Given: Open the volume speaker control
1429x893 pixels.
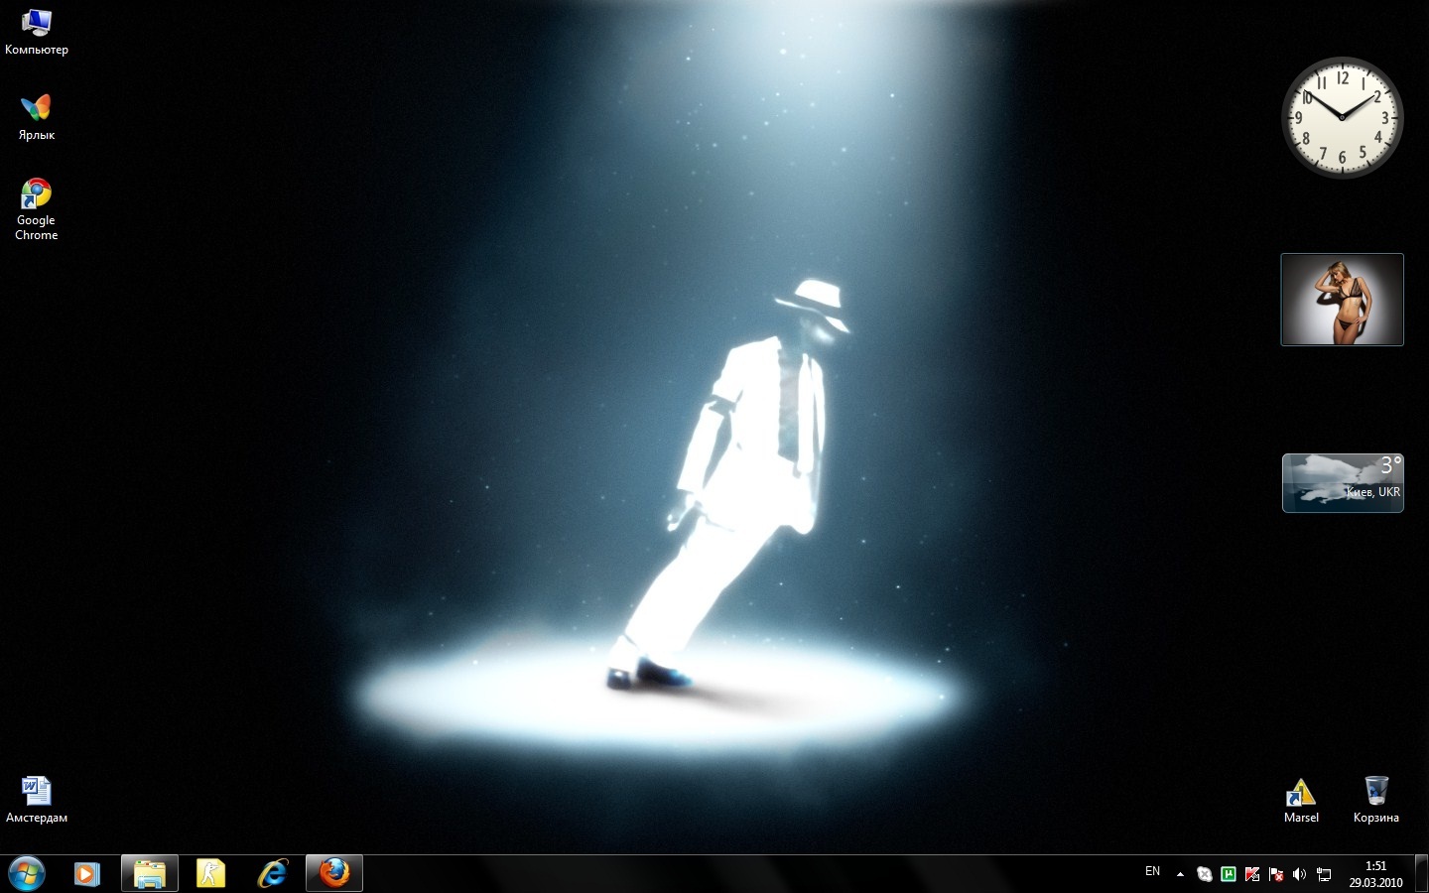Looking at the screenshot, I should pos(1299,874).
